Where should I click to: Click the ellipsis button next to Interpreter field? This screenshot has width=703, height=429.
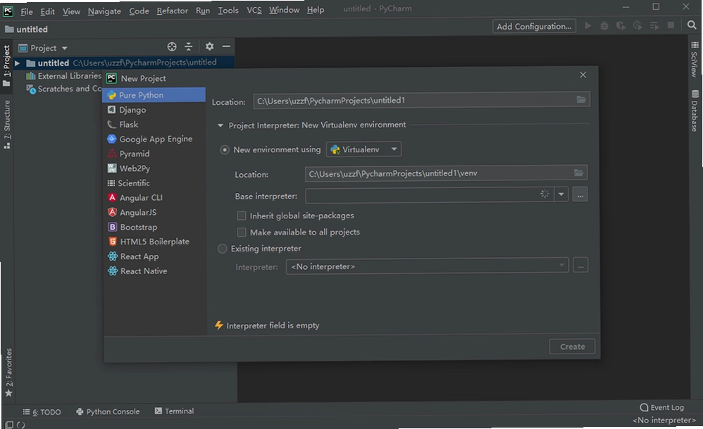580,266
